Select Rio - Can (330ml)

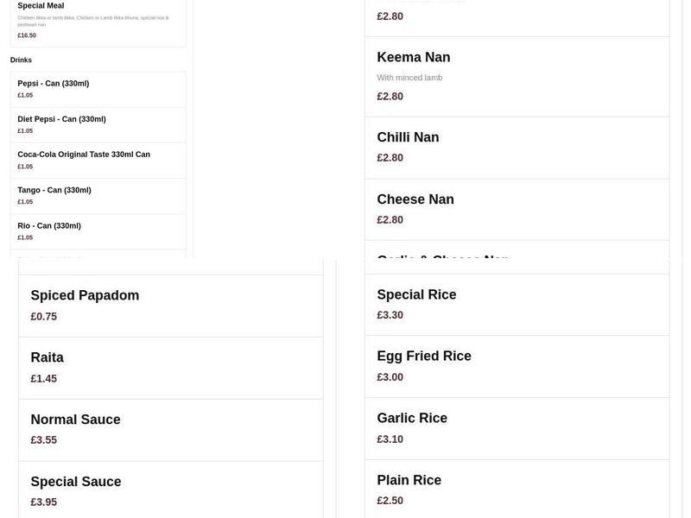98,231
